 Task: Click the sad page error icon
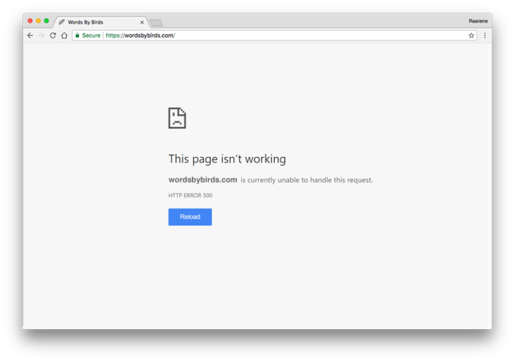click(x=177, y=118)
